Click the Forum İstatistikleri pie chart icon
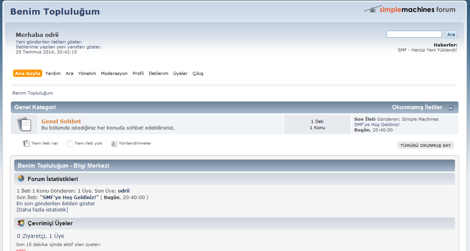The width and height of the screenshot is (470, 251). 21,179
